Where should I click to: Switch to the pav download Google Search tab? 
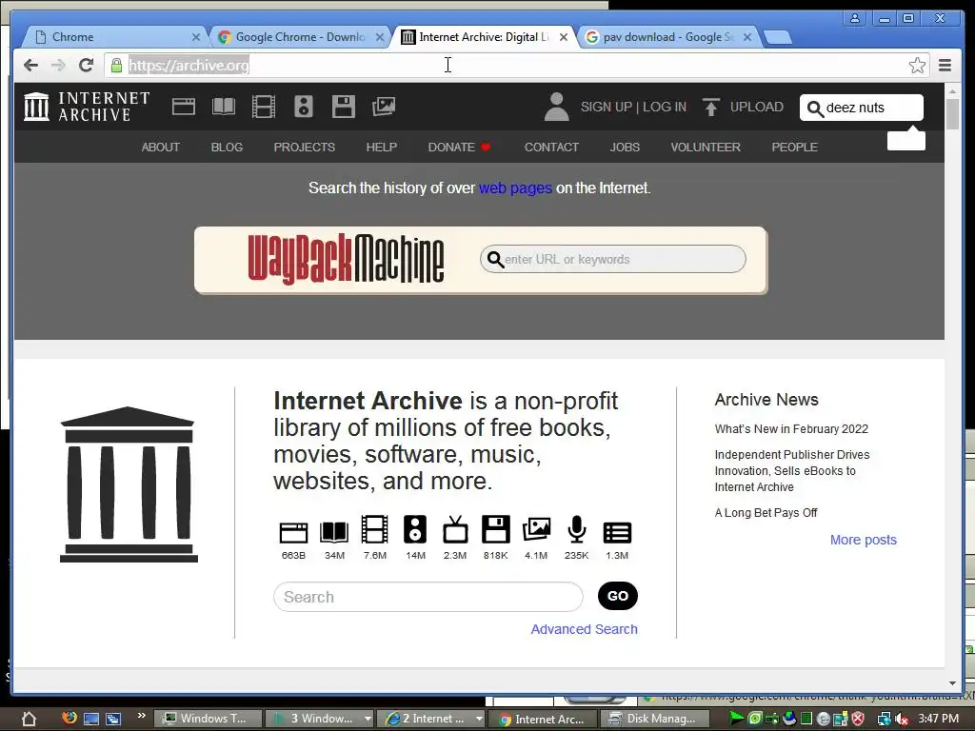point(668,37)
